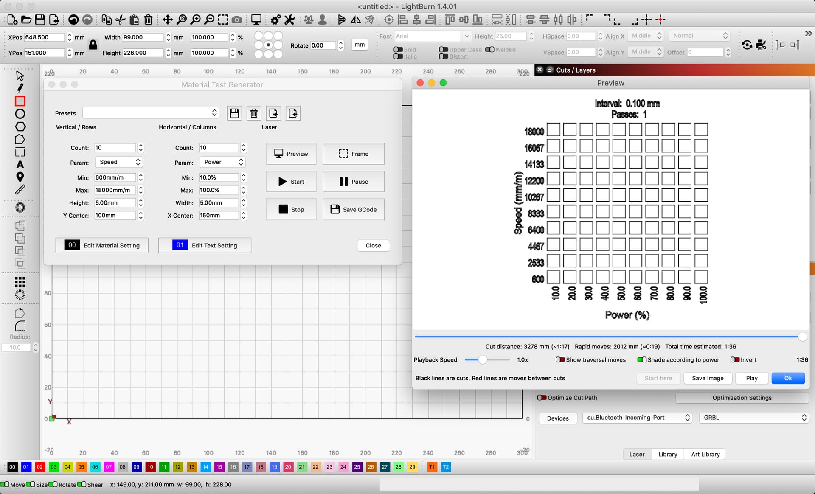
Task: Click the Cuts/Layers panel icon
Action: [x=550, y=70]
